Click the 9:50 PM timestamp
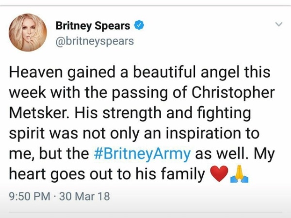This screenshot has width=291, height=218. pyautogui.click(x=30, y=196)
